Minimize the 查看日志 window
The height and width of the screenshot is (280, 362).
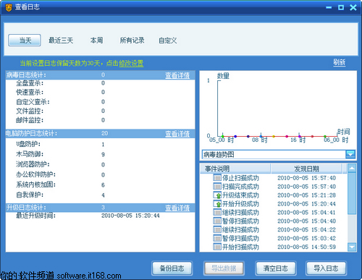click(x=329, y=7)
